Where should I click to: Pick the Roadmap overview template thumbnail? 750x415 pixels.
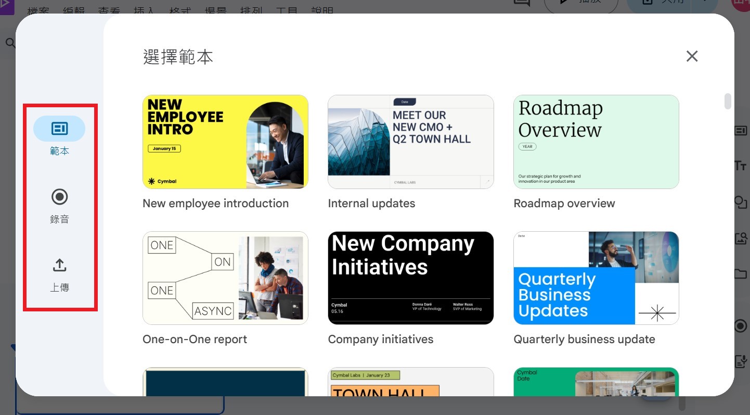click(596, 142)
